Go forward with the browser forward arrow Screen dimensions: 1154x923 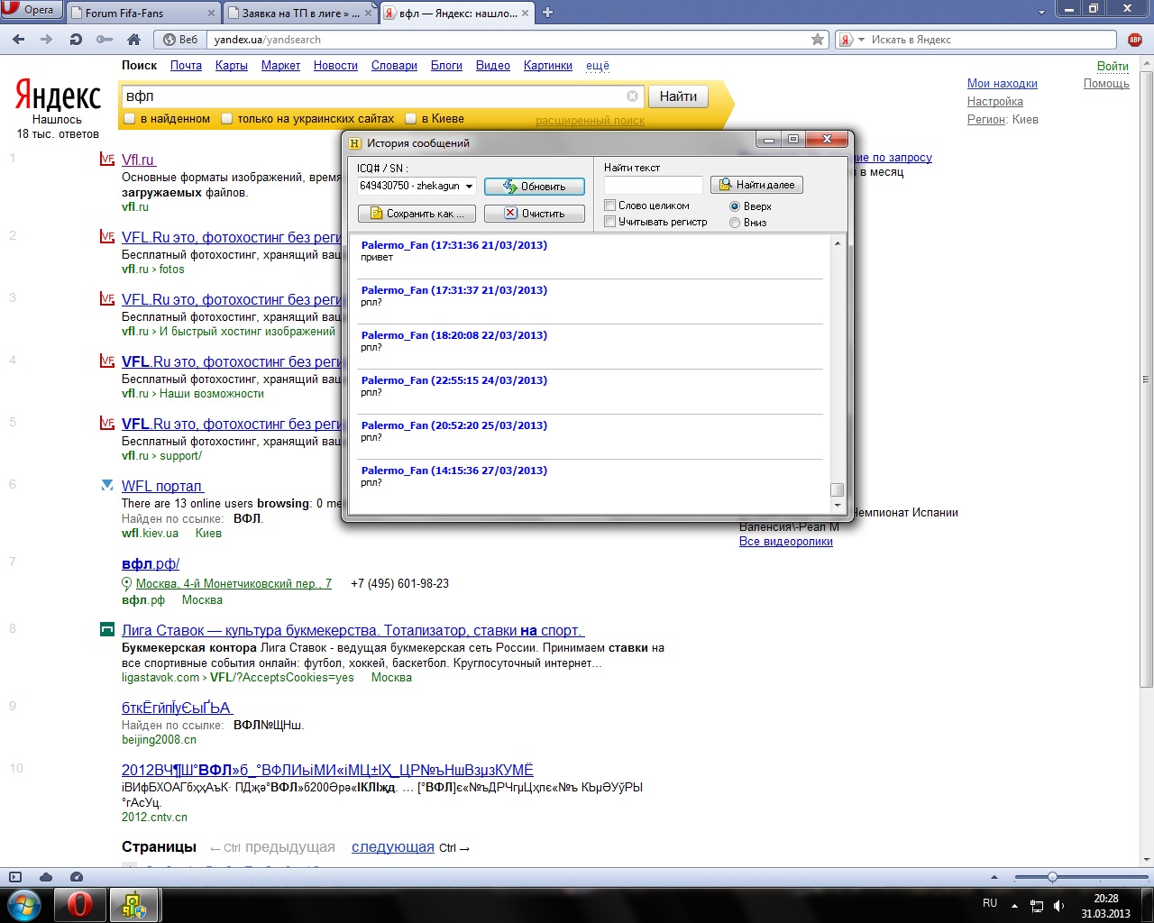[47, 40]
